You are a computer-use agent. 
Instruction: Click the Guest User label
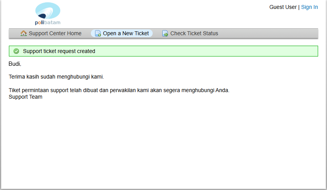click(x=283, y=7)
